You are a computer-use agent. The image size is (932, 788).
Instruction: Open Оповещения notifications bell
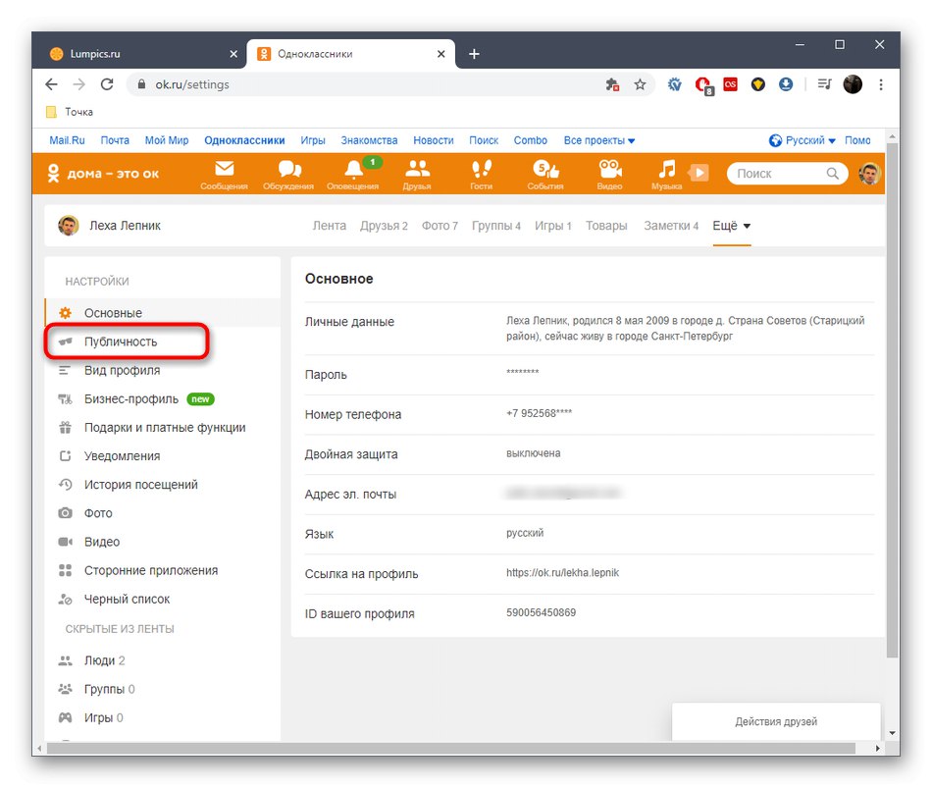(x=353, y=175)
